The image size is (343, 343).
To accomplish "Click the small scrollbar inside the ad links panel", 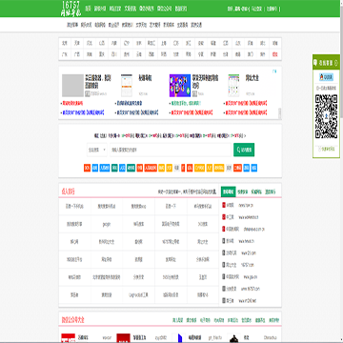I will pos(280,113).
